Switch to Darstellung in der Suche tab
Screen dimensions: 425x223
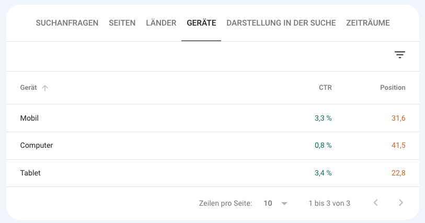[x=281, y=23]
